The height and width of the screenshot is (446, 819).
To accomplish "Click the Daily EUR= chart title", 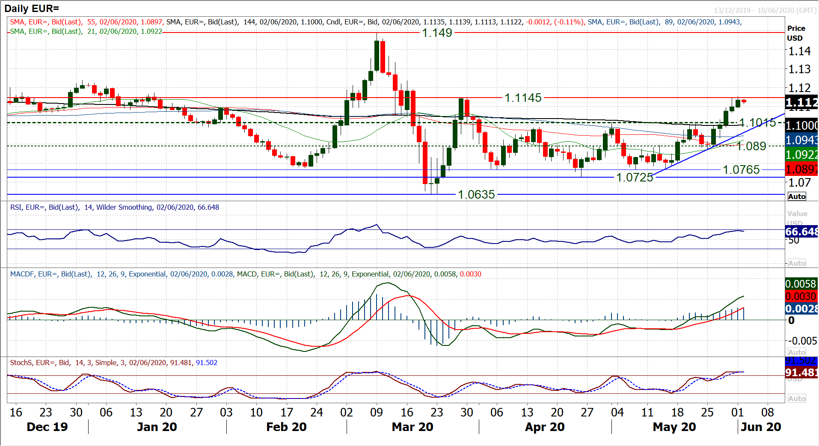I will coord(32,8).
